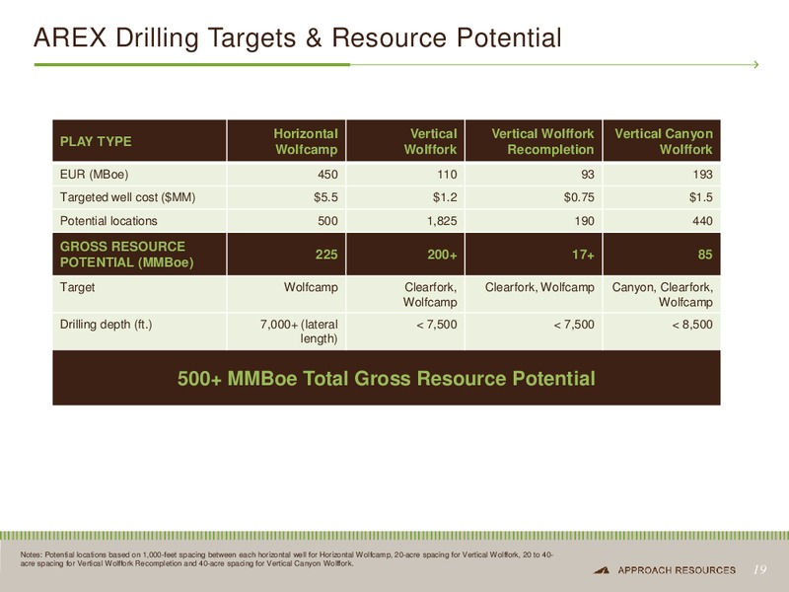Click the 'EUR (MBoe)' row label
The height and width of the screenshot is (592, 789).
(x=94, y=175)
